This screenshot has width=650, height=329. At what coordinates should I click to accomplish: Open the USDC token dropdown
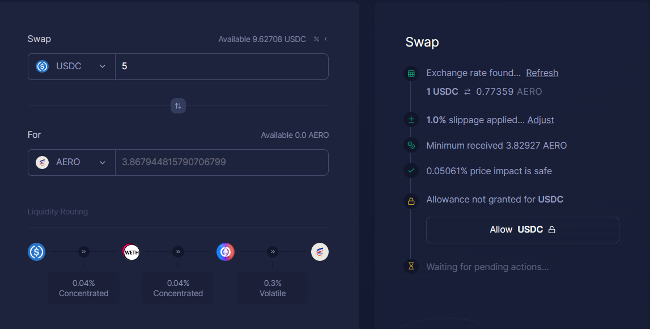103,66
